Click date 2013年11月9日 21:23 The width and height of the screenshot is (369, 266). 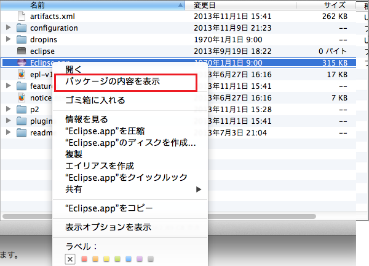232,28
